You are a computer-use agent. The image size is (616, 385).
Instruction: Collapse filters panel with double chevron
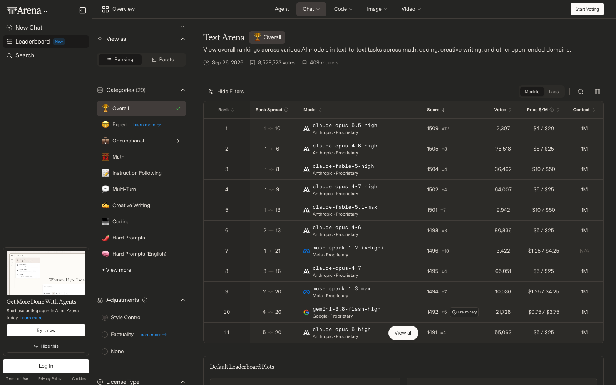point(183,27)
